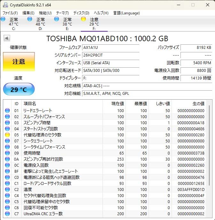This screenshot has width=215, height=220.
Task: Click blue status icon of スループットパフォーマンス
Action: tap(7, 117)
